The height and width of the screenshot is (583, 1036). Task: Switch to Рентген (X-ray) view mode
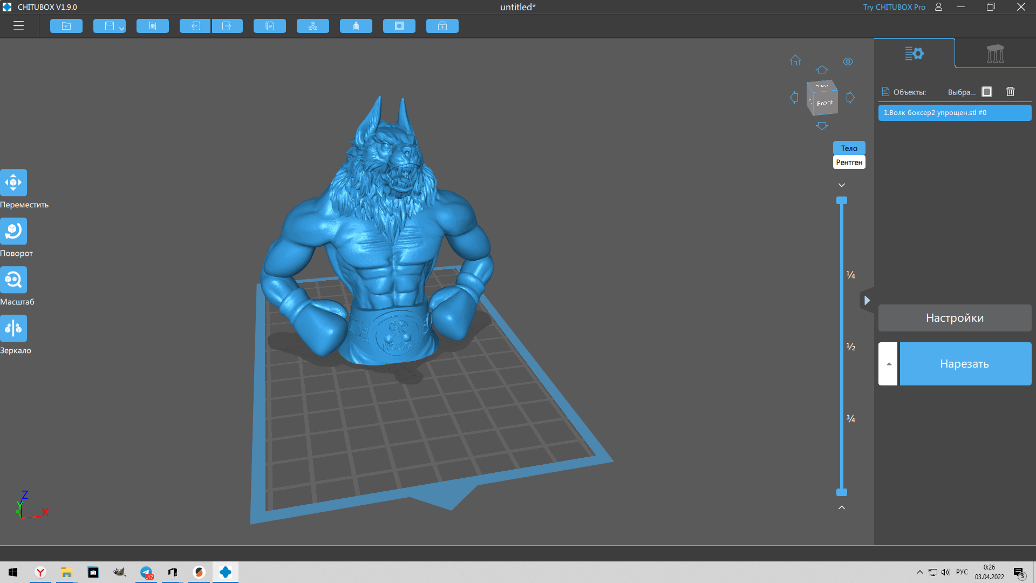pyautogui.click(x=849, y=162)
